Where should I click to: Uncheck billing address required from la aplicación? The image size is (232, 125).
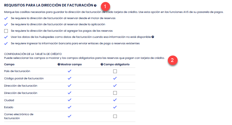[6, 24]
